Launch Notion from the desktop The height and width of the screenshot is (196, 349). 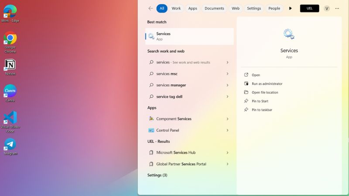[x=10, y=65]
